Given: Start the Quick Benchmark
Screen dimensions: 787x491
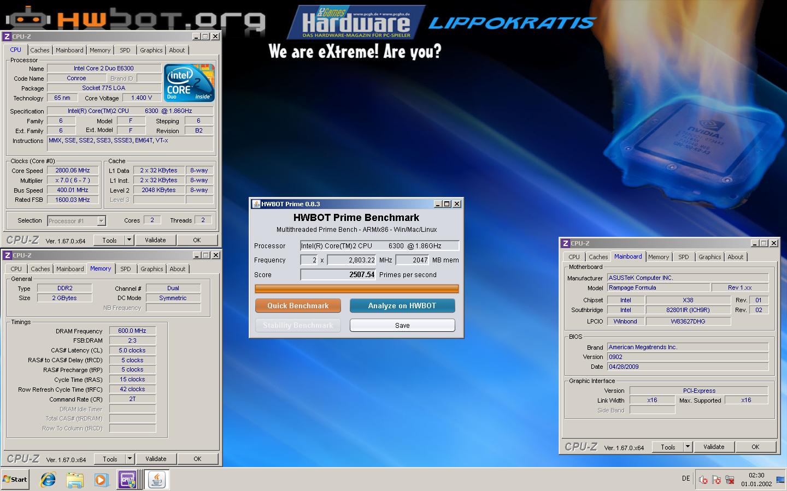Looking at the screenshot, I should pos(298,306).
